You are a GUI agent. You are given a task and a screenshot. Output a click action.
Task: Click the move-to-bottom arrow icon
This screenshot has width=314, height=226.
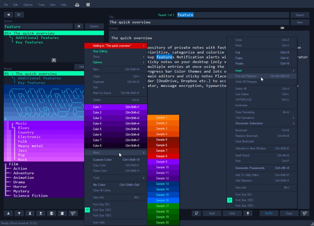pos(41,213)
